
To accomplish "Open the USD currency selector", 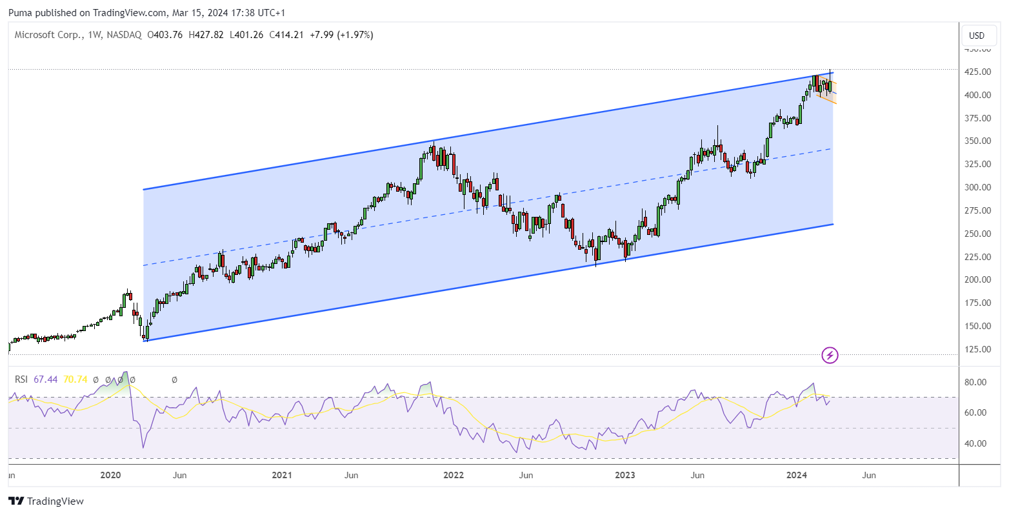I will coord(977,35).
